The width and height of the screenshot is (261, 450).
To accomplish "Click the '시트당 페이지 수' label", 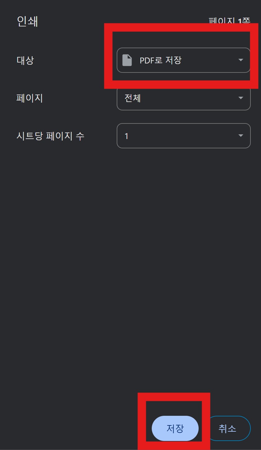I will (x=50, y=136).
